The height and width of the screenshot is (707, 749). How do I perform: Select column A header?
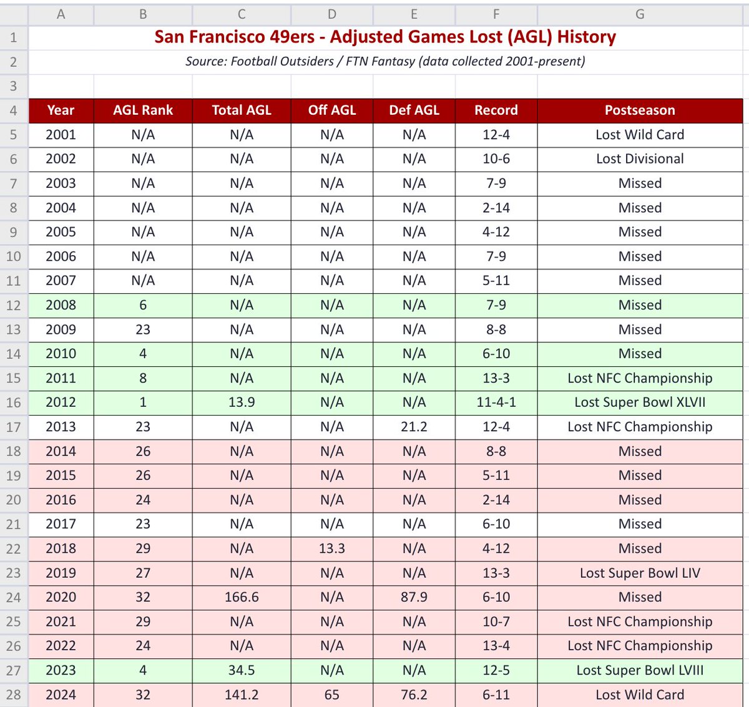(61, 14)
